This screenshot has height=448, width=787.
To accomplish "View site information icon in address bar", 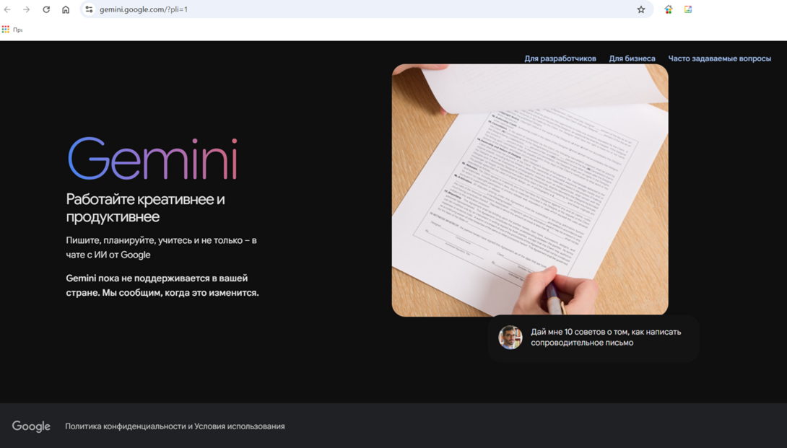I will click(x=89, y=9).
